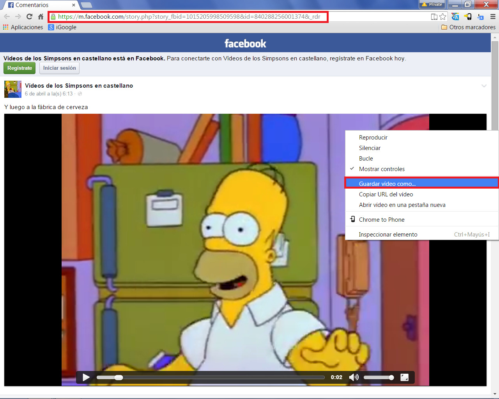Expand the post options chevron on the right
The height and width of the screenshot is (399, 499).
[484, 86]
